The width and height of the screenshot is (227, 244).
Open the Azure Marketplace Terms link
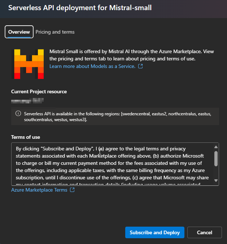point(39,190)
